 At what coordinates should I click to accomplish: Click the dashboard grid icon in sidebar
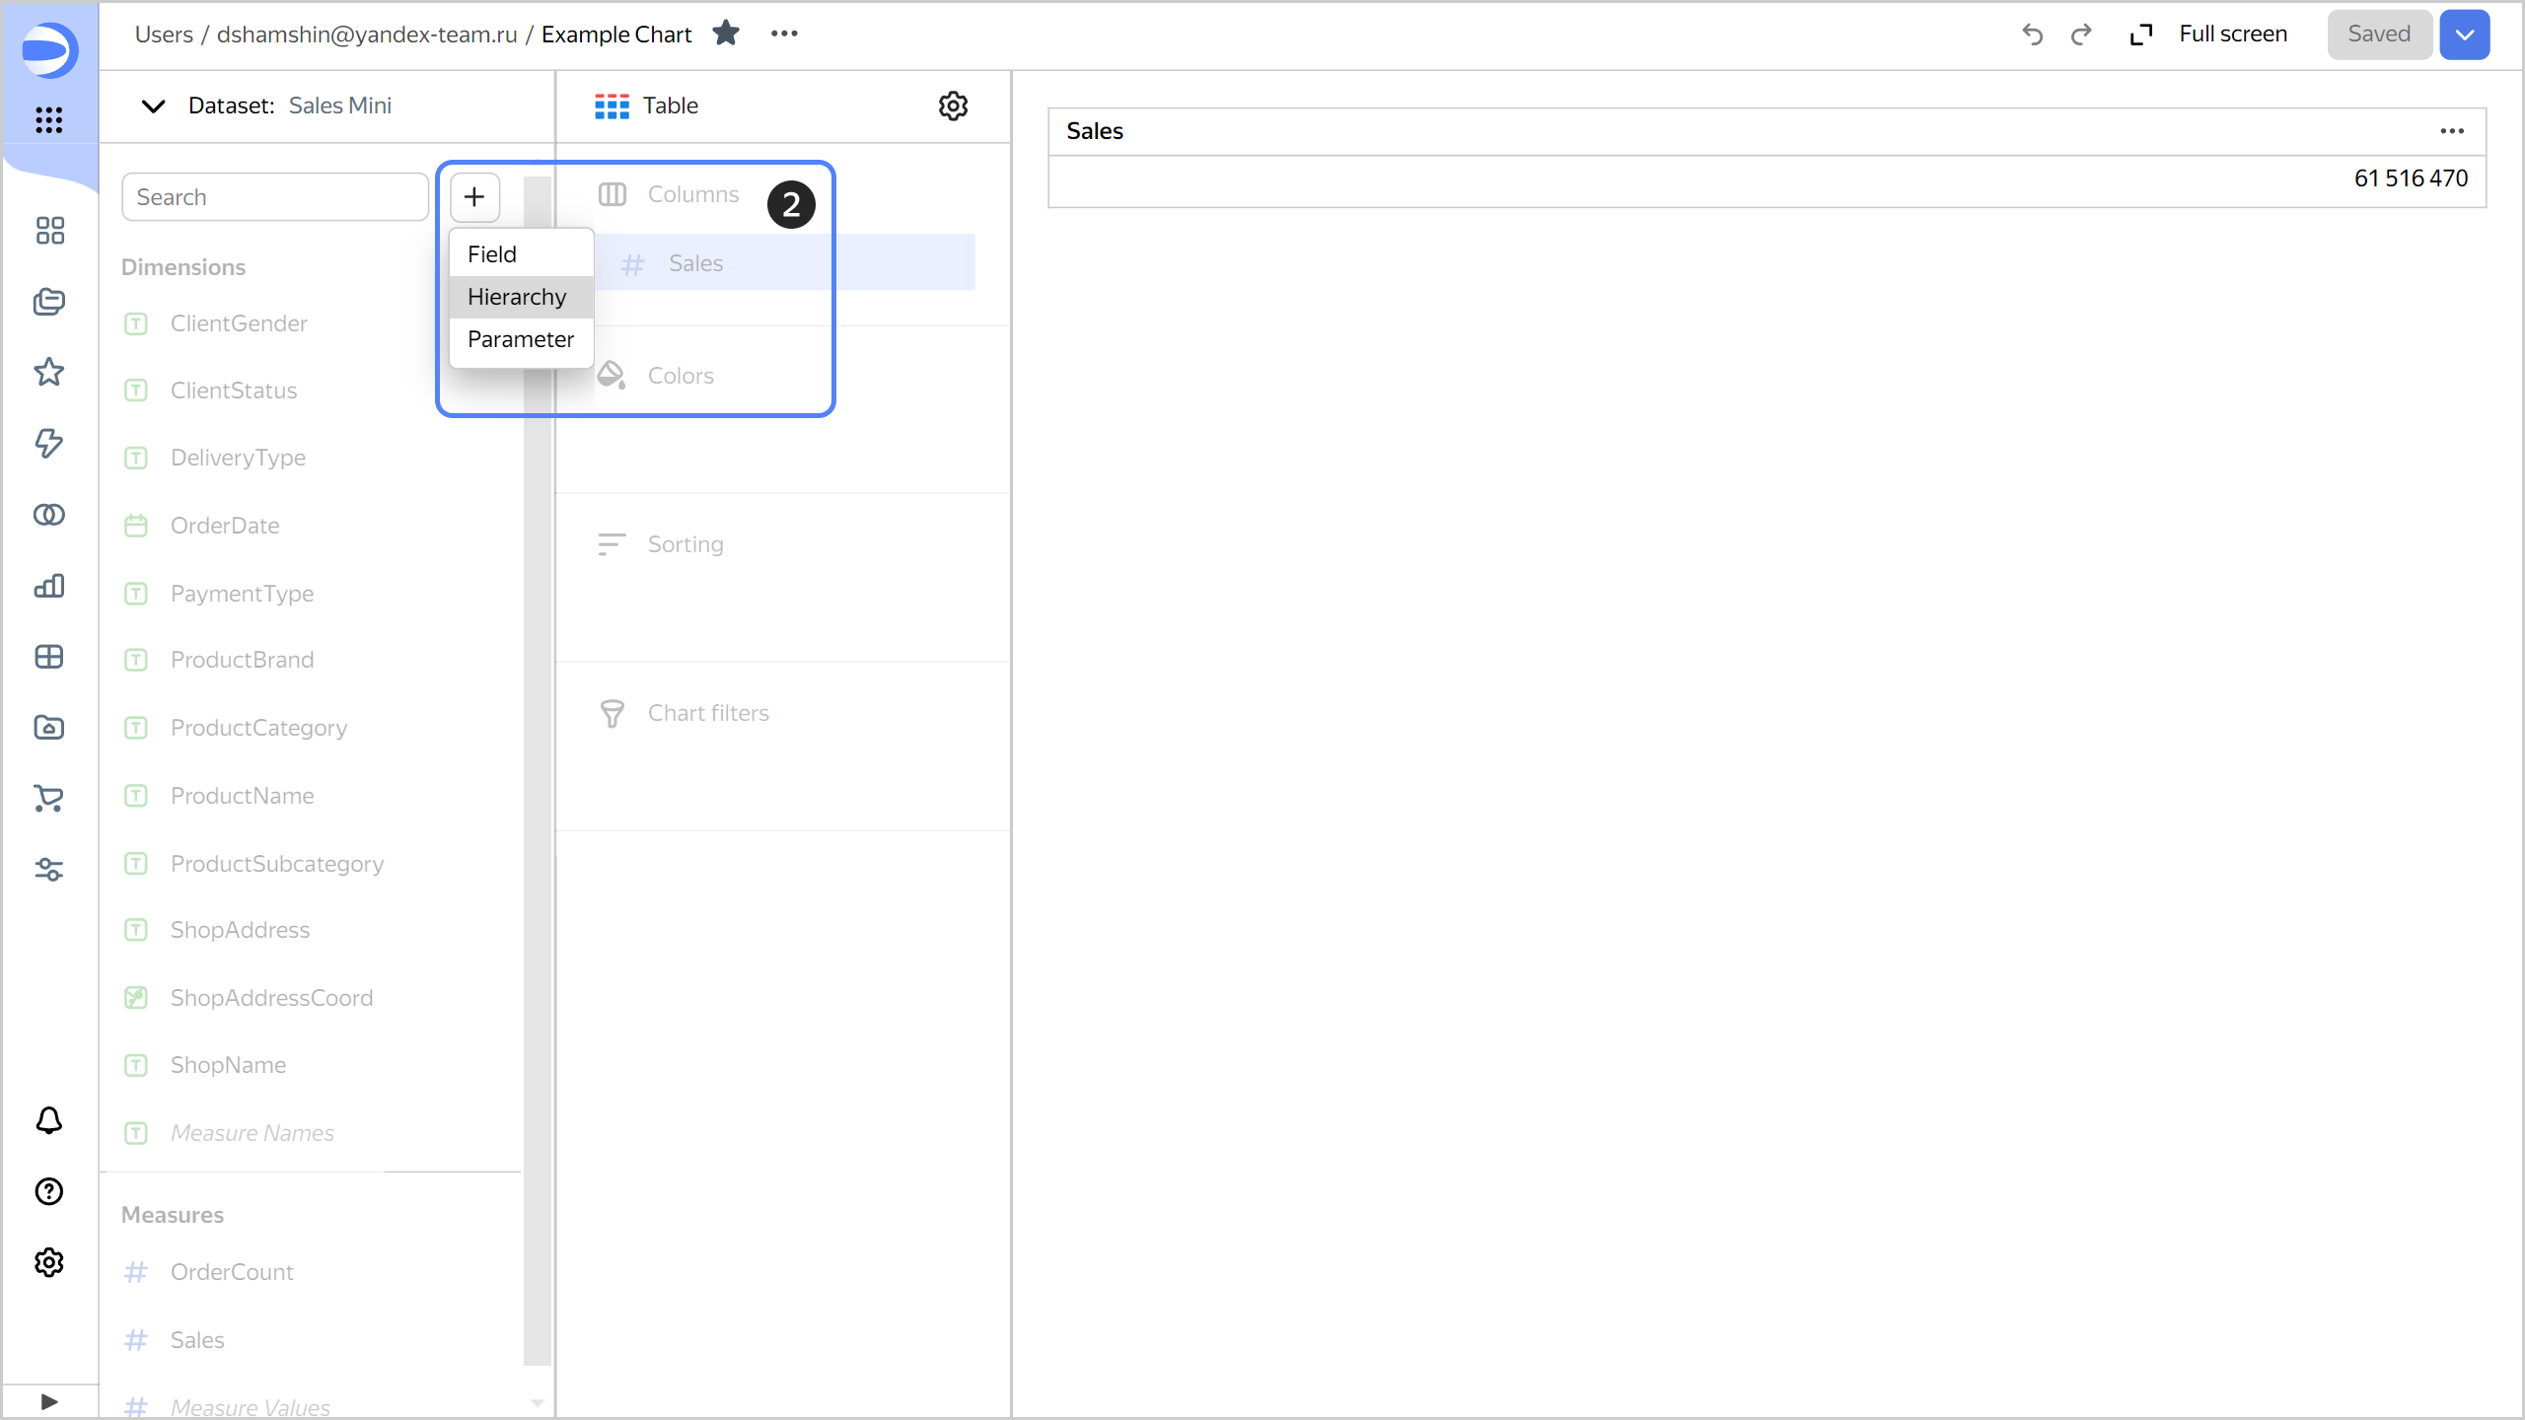[46, 231]
